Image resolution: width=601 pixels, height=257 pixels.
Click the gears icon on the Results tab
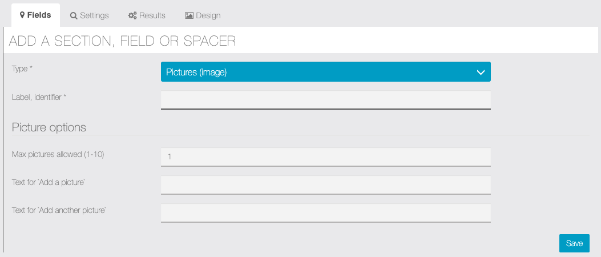point(132,16)
